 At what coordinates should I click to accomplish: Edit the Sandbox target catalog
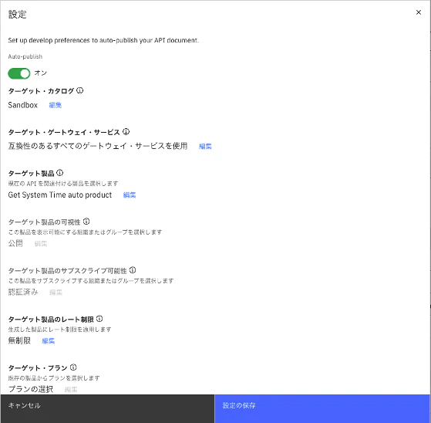tap(56, 105)
